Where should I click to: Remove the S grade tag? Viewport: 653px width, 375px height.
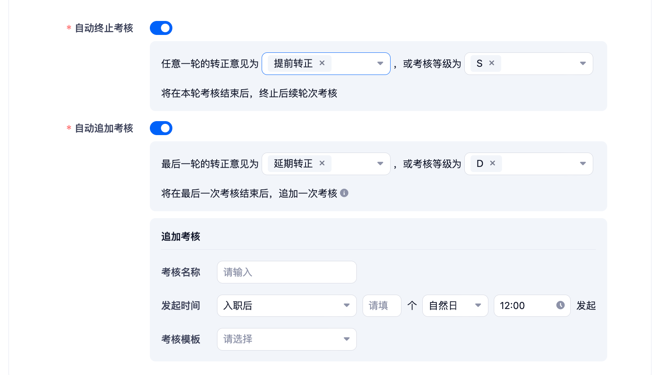(491, 63)
